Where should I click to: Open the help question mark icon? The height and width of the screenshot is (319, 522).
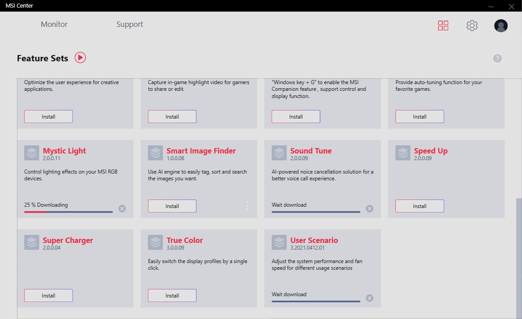point(497,58)
